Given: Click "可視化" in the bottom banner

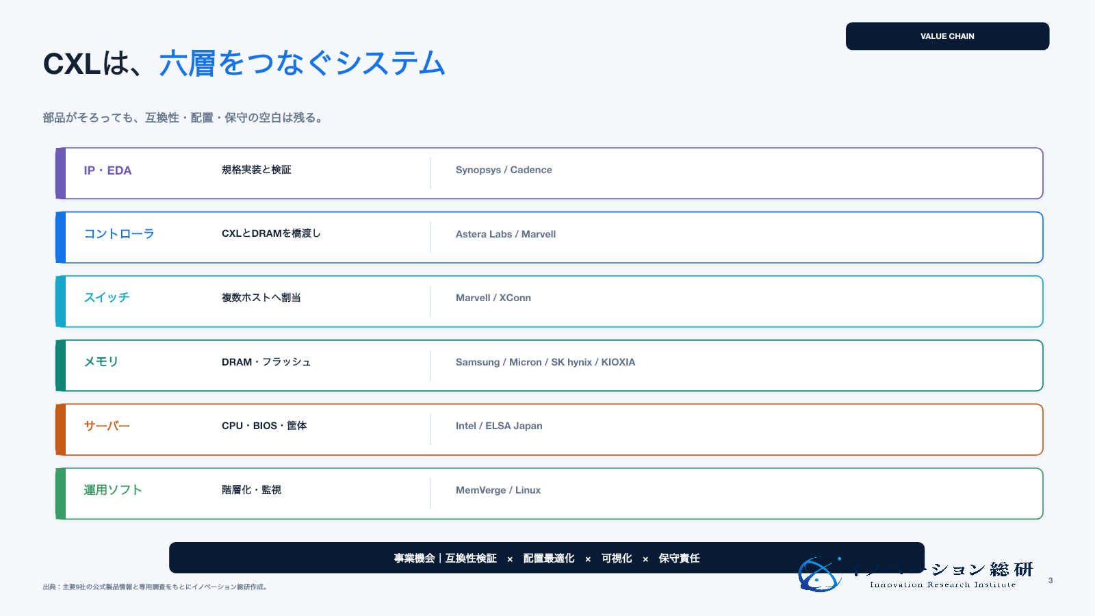Looking at the screenshot, I should [x=617, y=559].
